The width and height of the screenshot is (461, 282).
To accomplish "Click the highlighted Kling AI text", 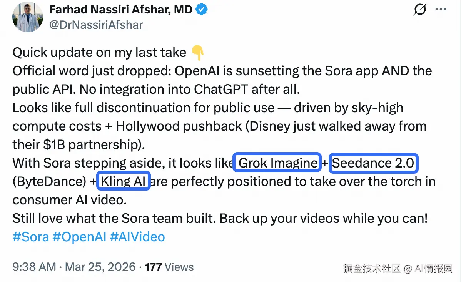I will [x=123, y=181].
